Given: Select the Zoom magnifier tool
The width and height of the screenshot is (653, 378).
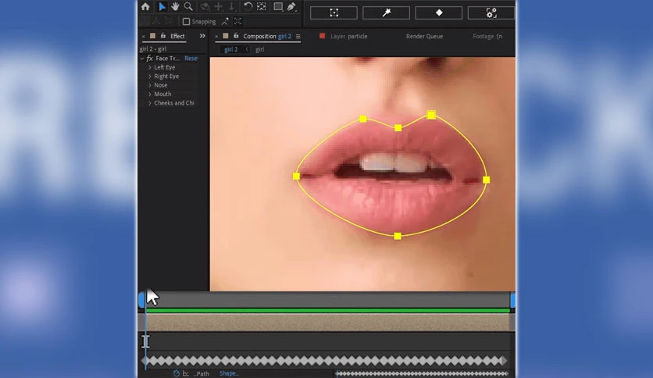Looking at the screenshot, I should pos(188,7).
